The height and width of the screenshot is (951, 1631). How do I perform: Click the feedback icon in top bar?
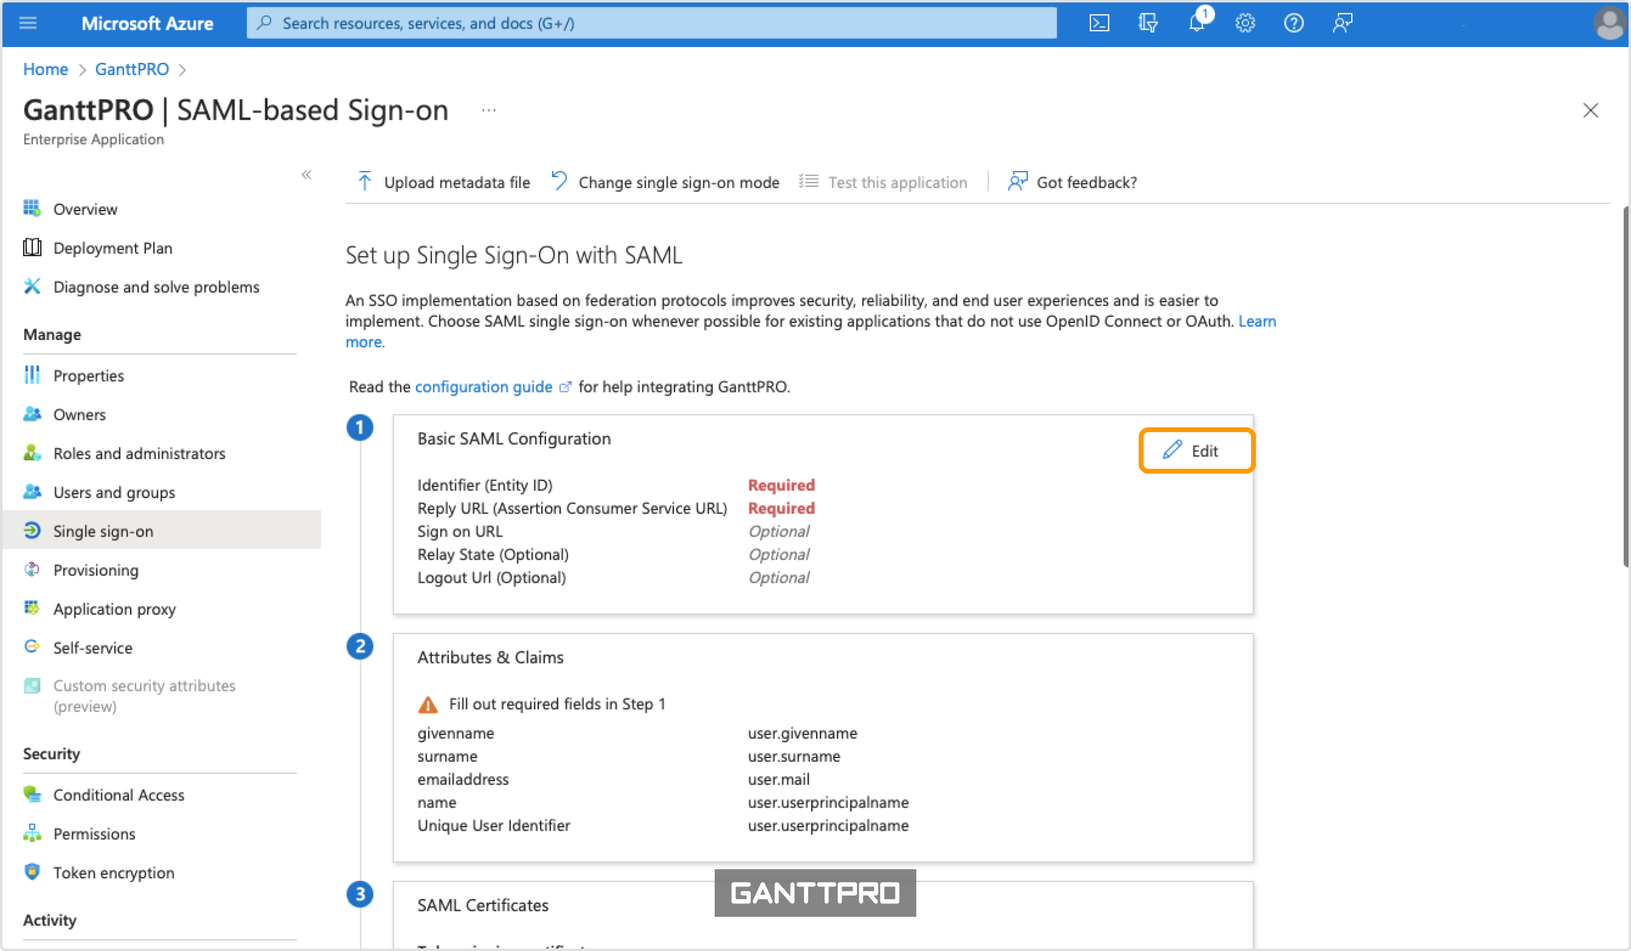coord(1342,23)
